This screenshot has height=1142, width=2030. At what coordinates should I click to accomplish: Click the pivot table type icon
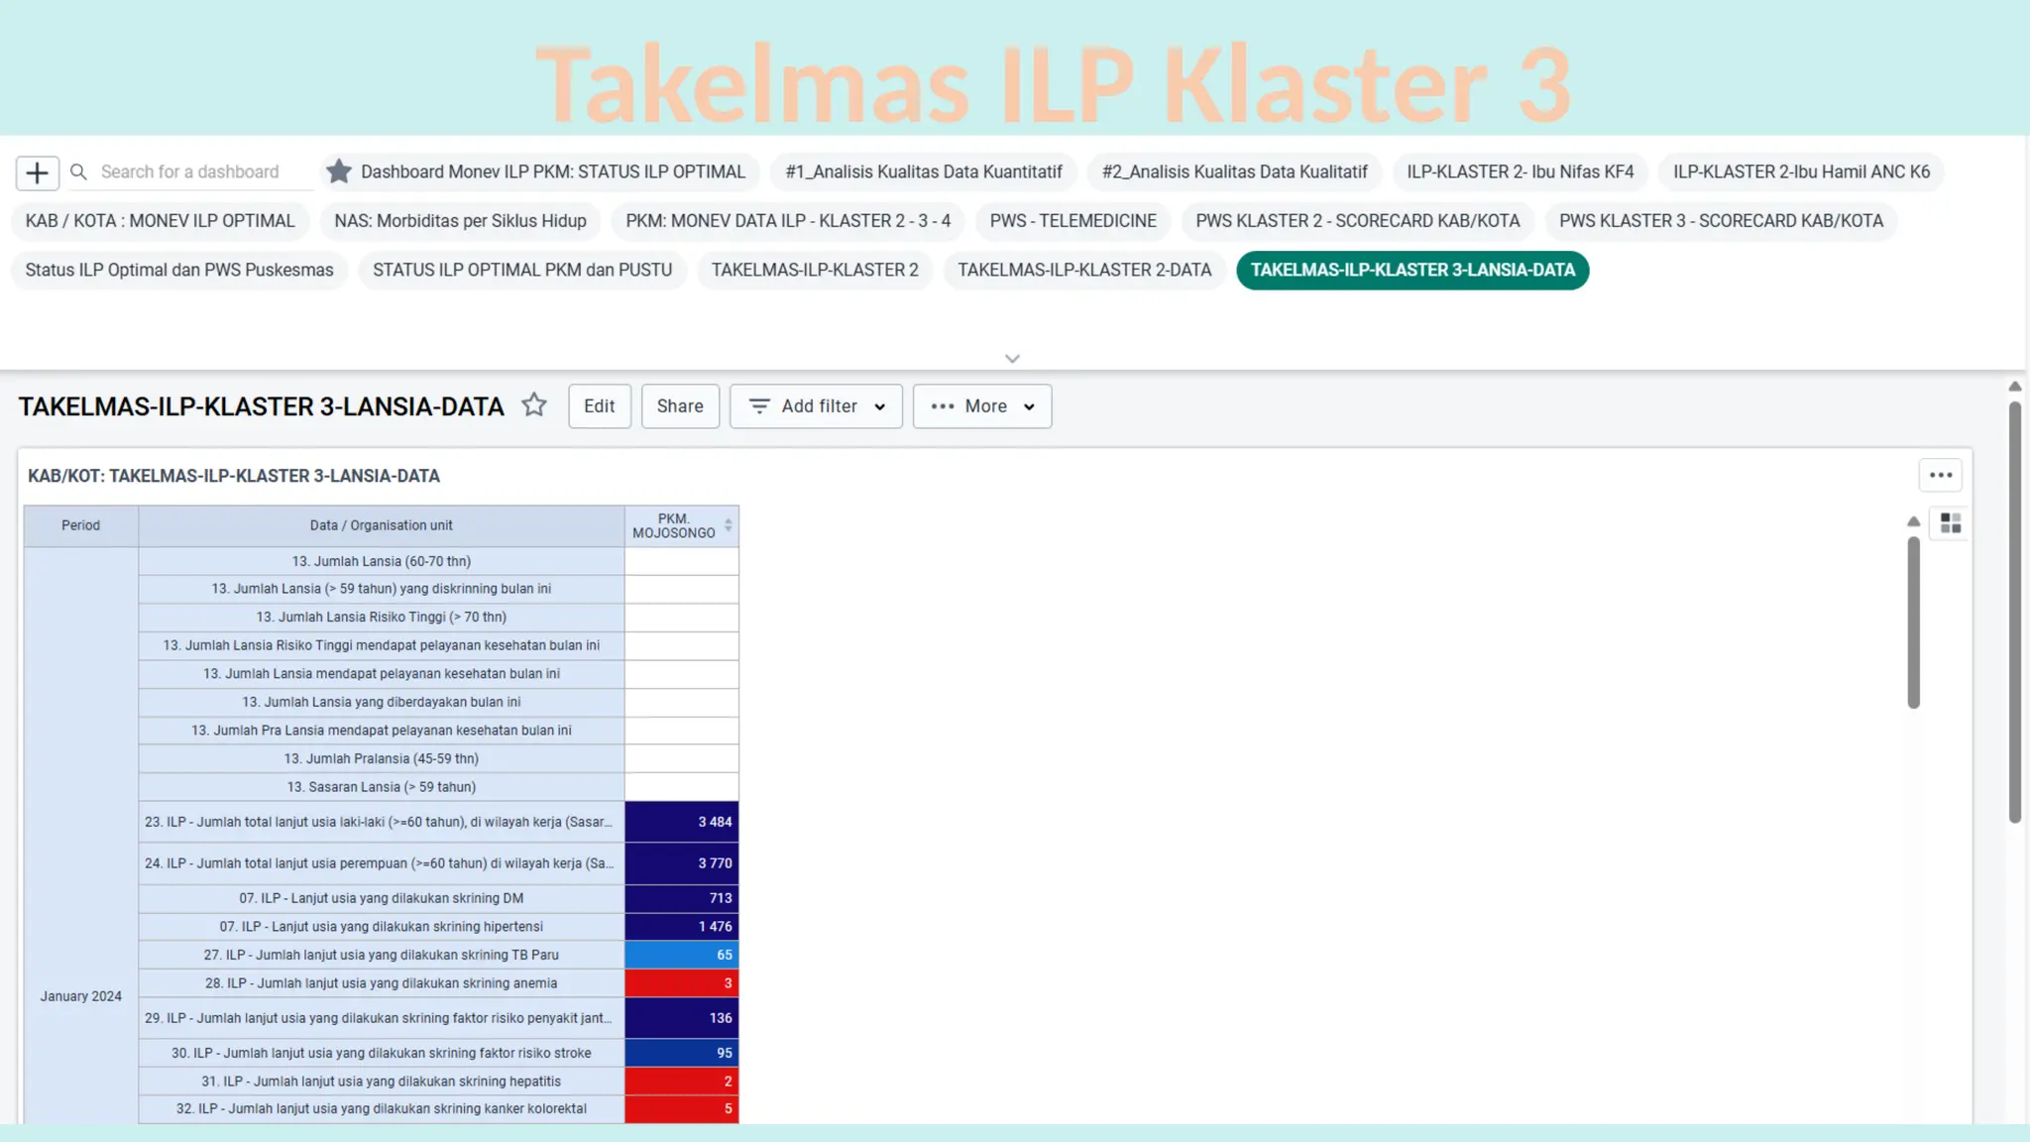click(x=1950, y=523)
